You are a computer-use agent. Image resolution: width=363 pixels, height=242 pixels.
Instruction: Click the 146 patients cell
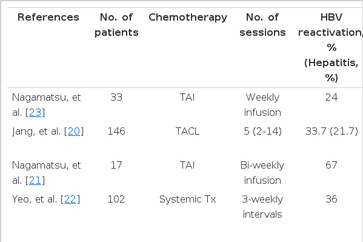click(116, 132)
